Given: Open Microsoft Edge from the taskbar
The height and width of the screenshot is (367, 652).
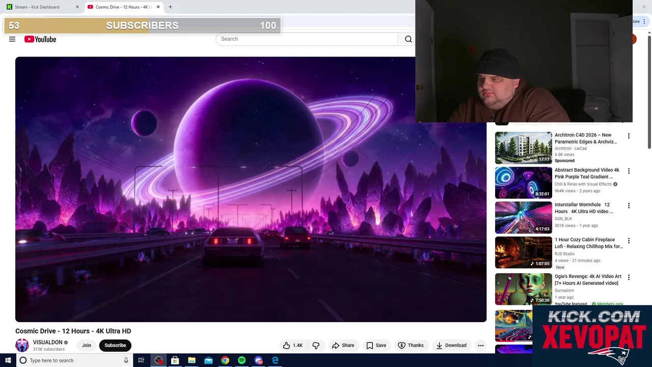Looking at the screenshot, I should tap(275, 360).
